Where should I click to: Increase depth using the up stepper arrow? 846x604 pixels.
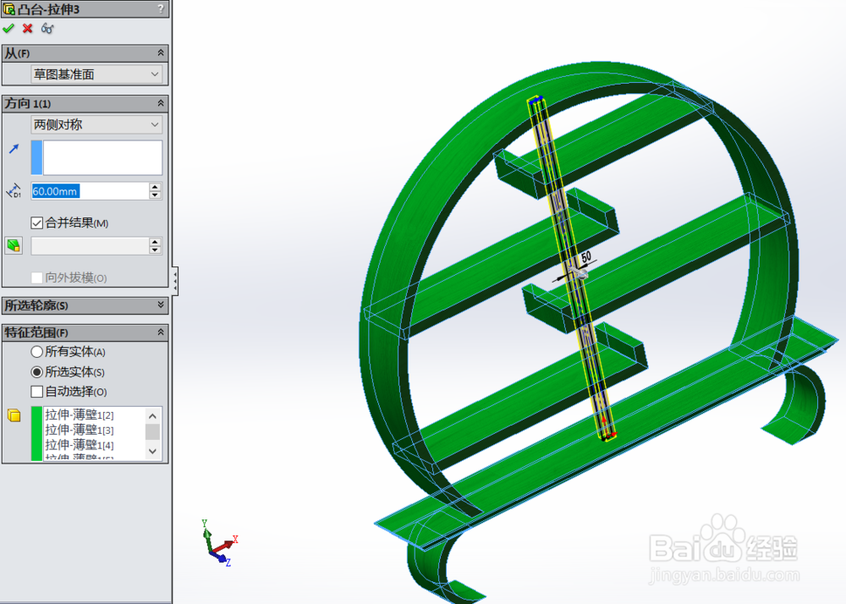(154, 186)
